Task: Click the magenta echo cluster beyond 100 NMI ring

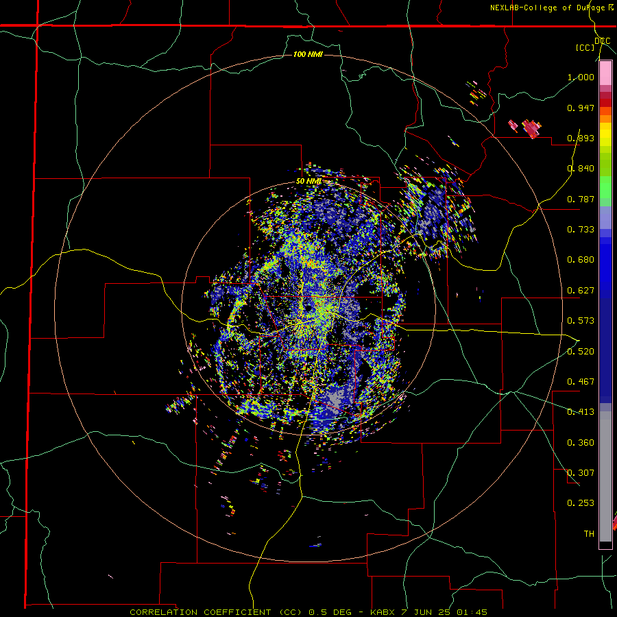Action: pyautogui.click(x=531, y=129)
